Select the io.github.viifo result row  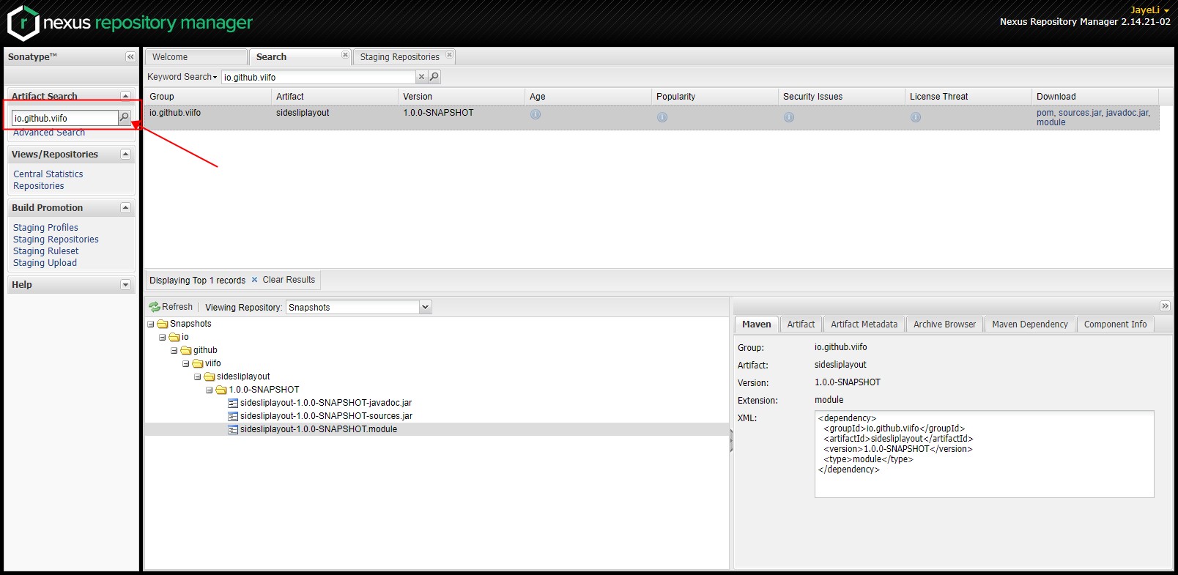click(652, 118)
